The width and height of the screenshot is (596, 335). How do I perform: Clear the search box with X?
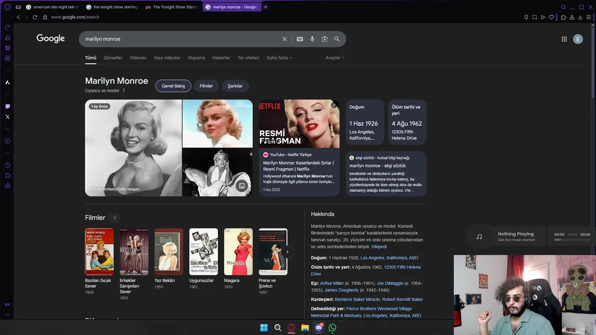[x=284, y=39]
